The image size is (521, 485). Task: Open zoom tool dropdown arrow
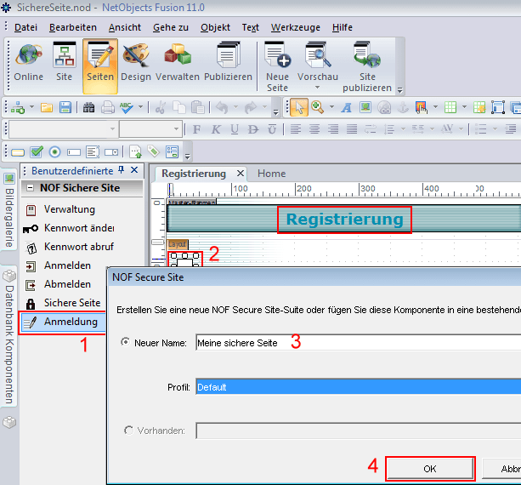tap(331, 107)
